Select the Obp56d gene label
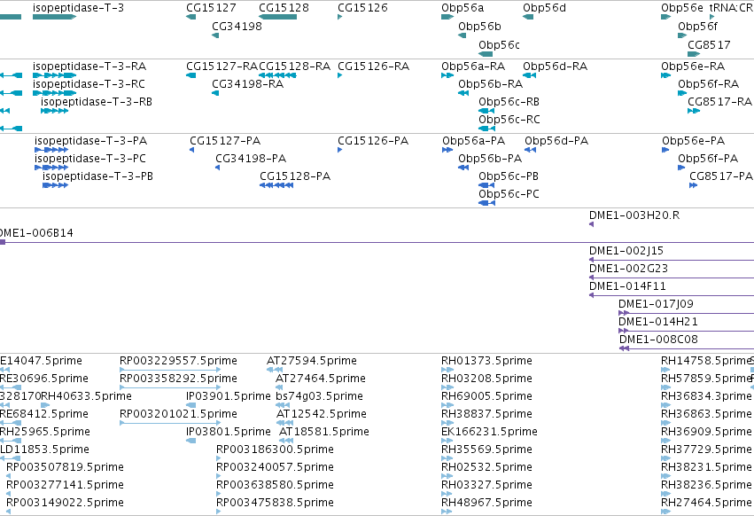 tap(544, 8)
